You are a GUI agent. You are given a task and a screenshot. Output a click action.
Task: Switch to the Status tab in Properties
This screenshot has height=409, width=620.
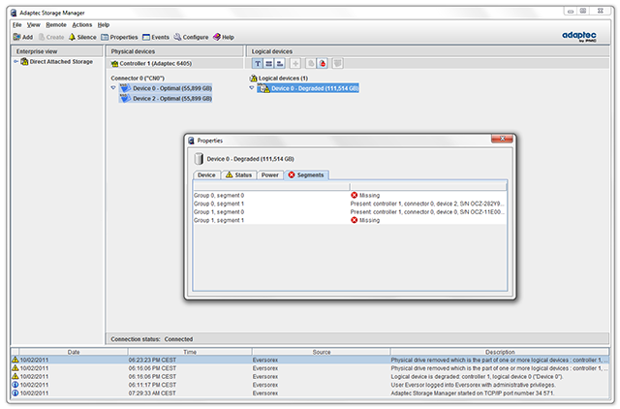click(x=239, y=175)
